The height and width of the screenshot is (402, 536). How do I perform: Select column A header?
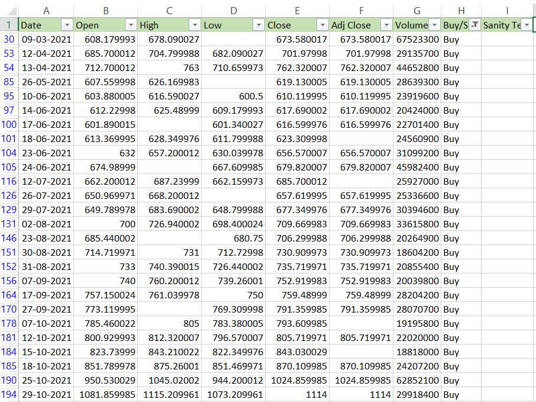pyautogui.click(x=46, y=9)
